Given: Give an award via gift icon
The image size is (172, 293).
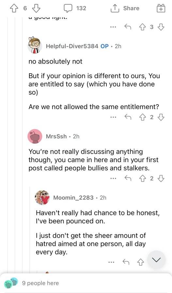Looking at the screenshot, I should [161, 8].
